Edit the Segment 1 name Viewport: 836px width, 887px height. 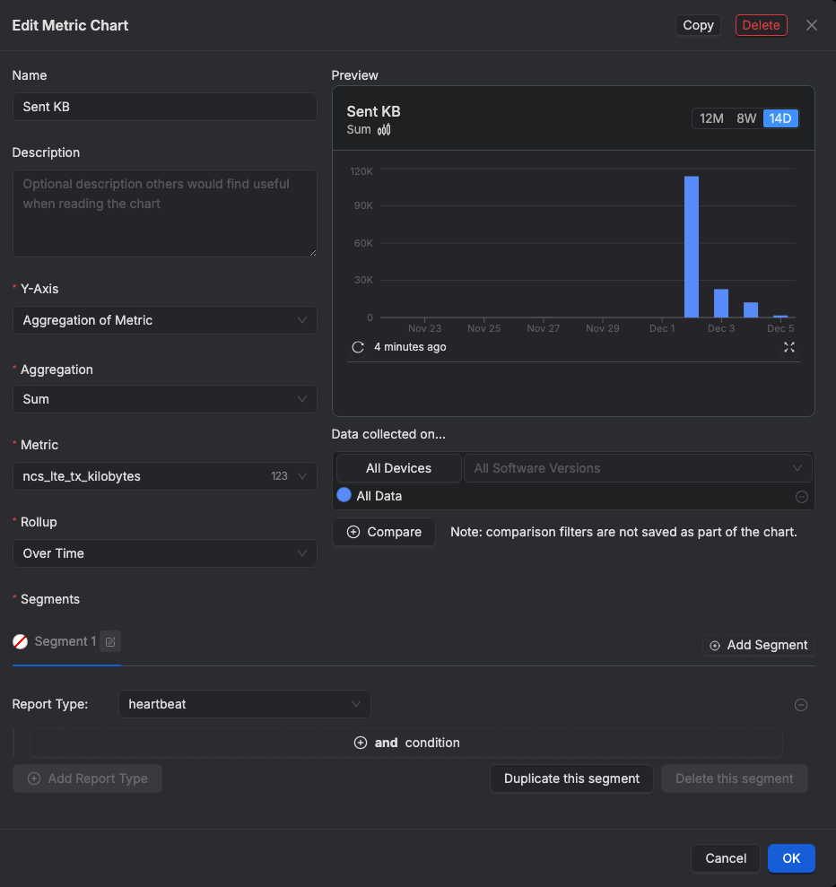pos(110,642)
